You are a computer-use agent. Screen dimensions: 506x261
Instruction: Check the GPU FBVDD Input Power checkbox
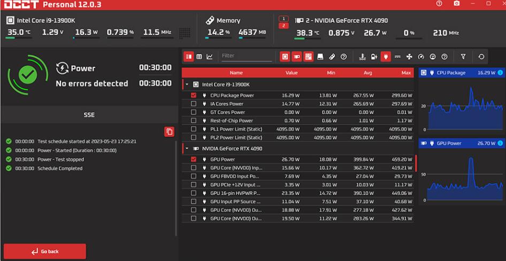click(x=194, y=176)
